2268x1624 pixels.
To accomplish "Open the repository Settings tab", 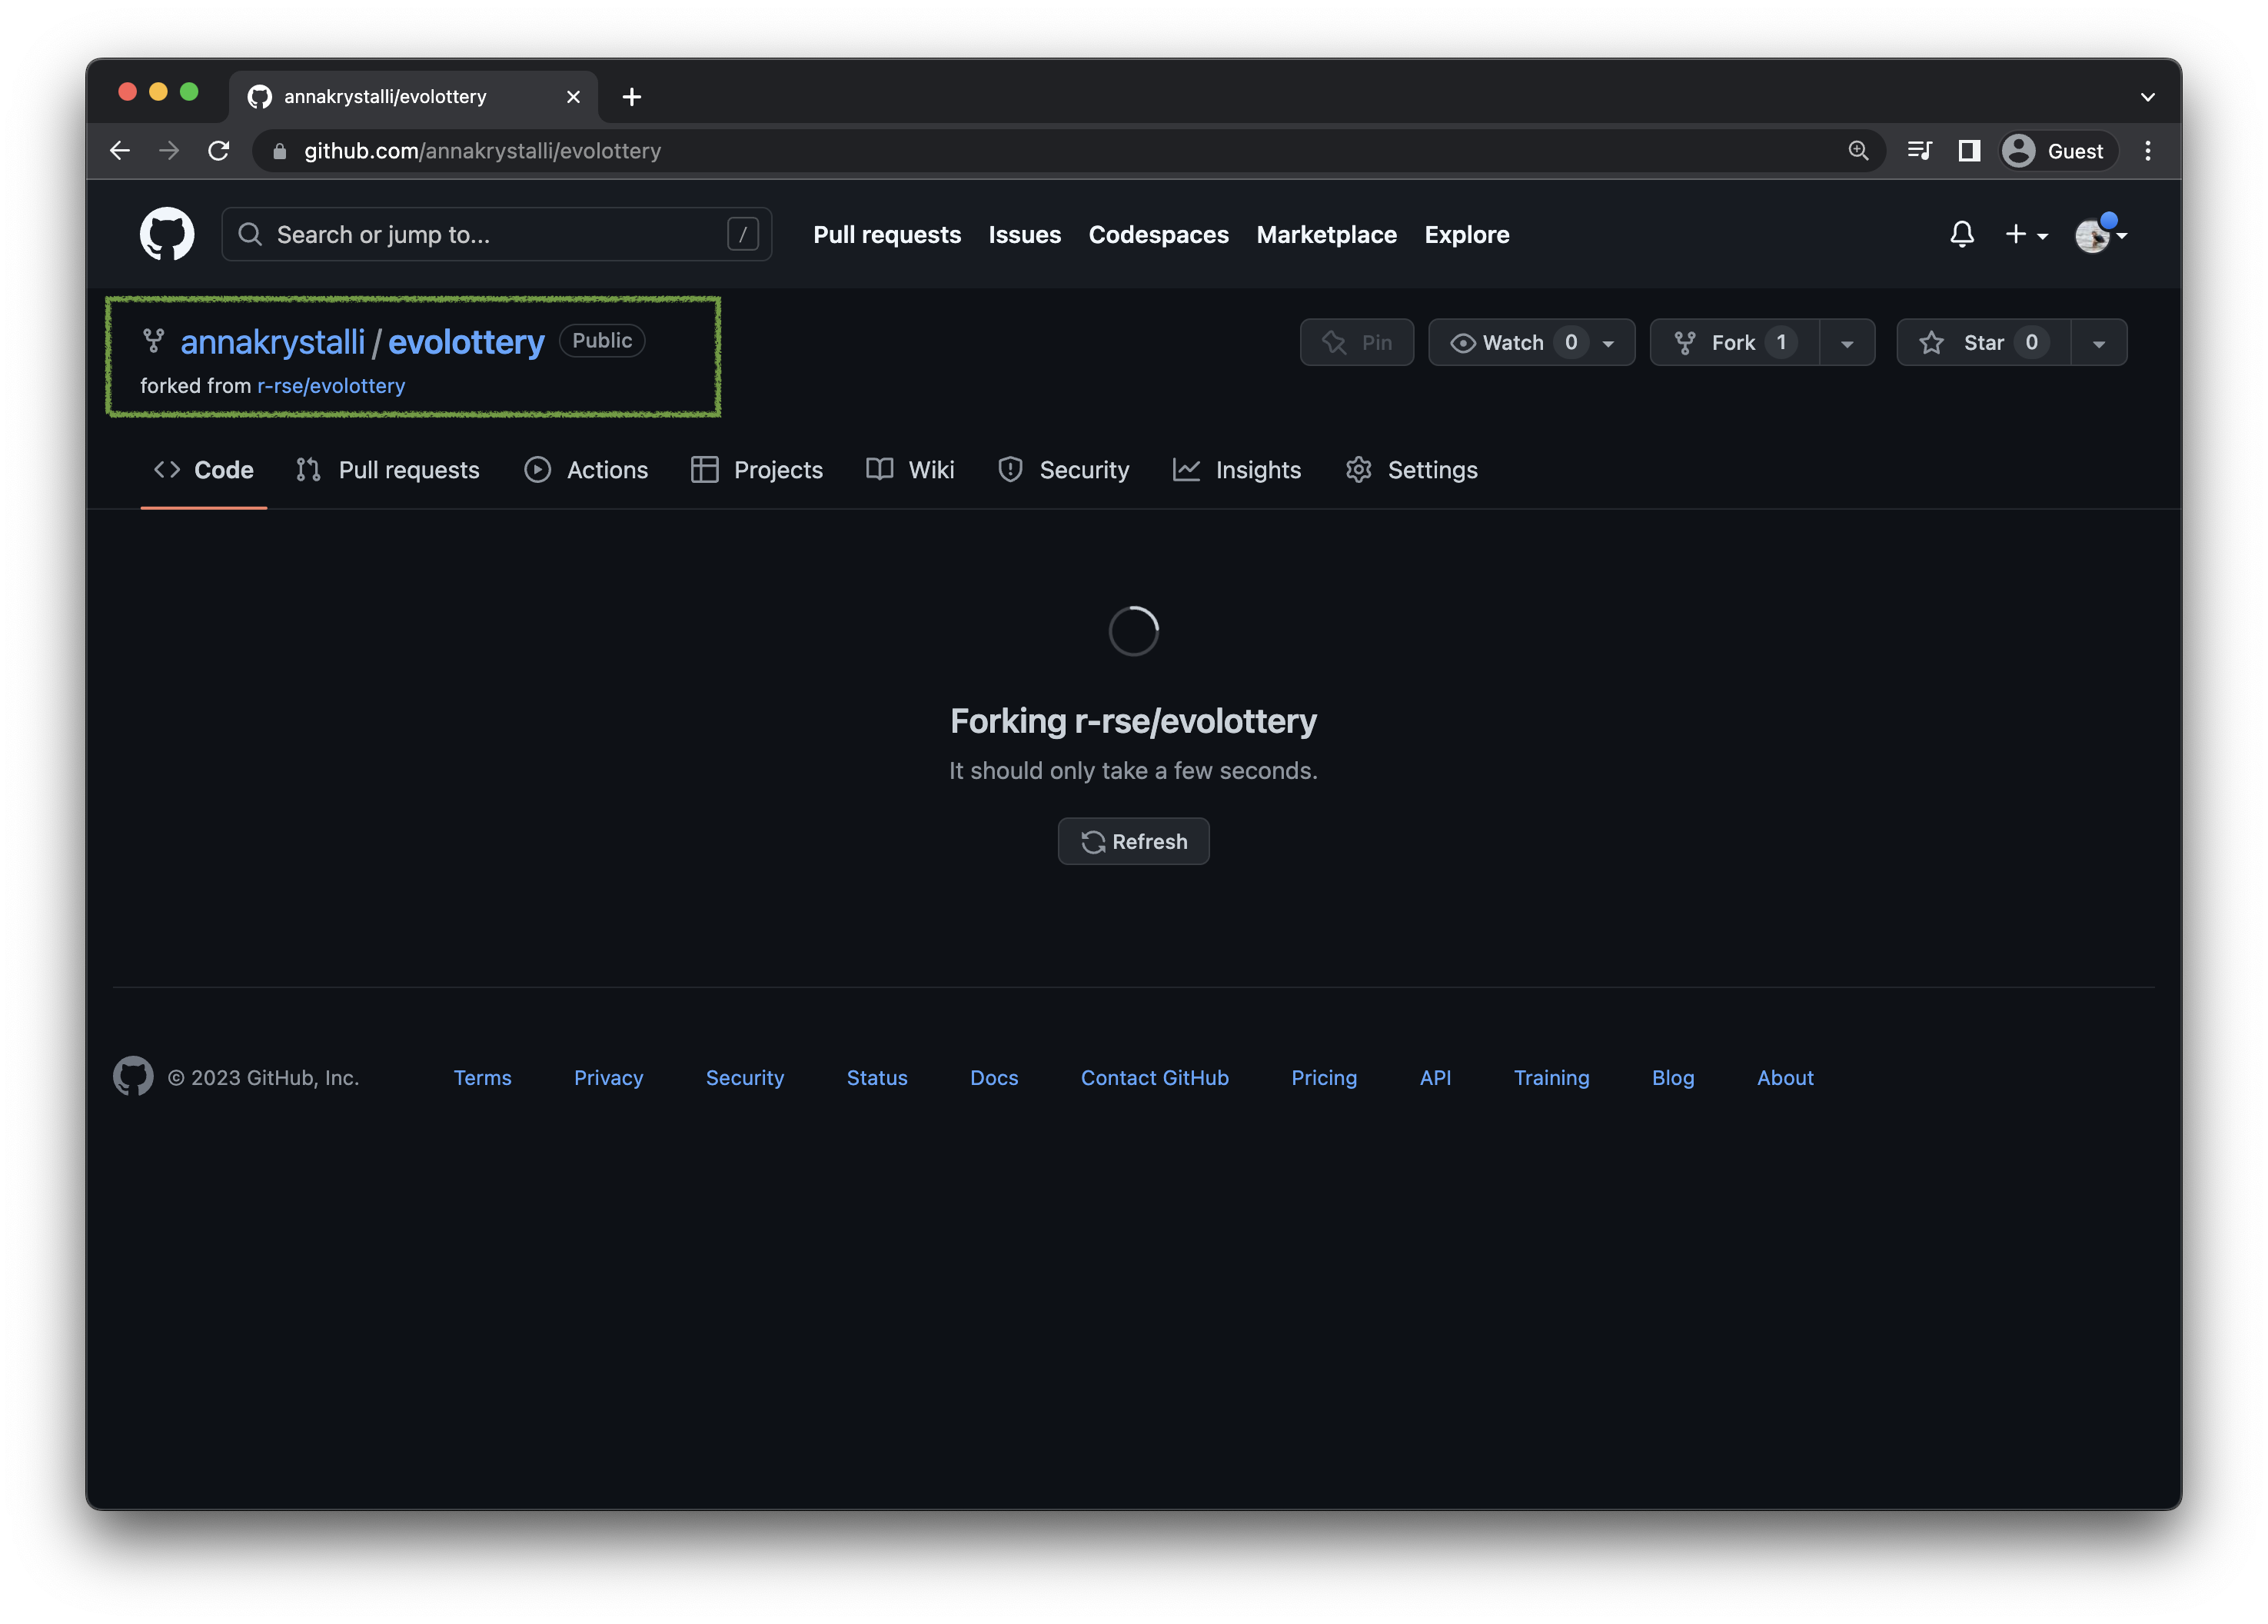I will click(x=1412, y=470).
